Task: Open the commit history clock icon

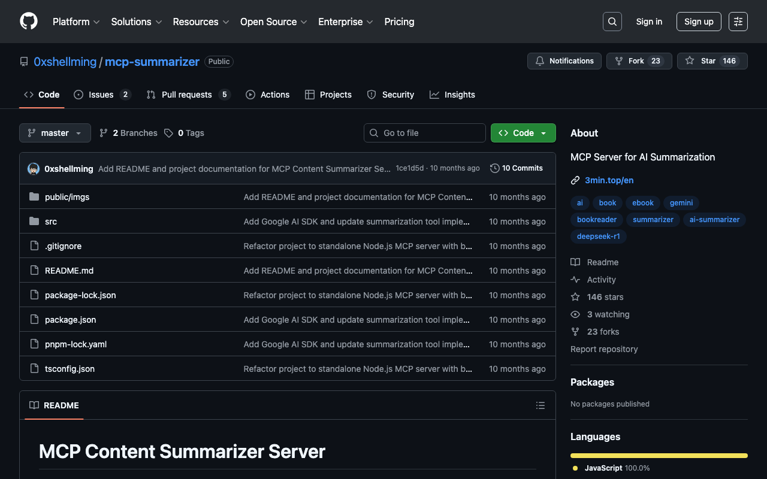Action: pos(494,168)
